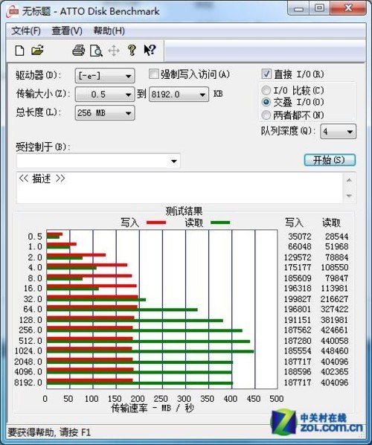Open the 文件(F) menu
This screenshot has width=372, height=445.
coord(26,31)
